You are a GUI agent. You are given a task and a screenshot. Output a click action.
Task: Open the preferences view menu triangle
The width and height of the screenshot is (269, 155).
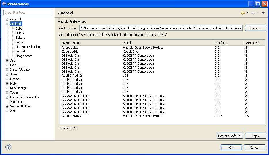pyautogui.click(x=263, y=13)
